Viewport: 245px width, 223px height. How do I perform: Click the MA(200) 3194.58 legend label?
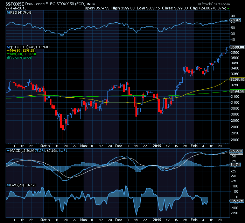(x=23, y=54)
